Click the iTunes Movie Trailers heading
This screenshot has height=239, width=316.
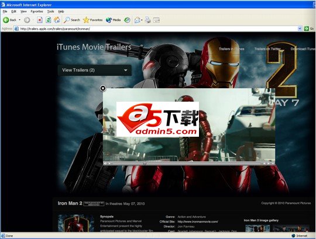point(94,47)
